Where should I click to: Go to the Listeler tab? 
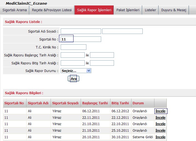click(x=150, y=10)
